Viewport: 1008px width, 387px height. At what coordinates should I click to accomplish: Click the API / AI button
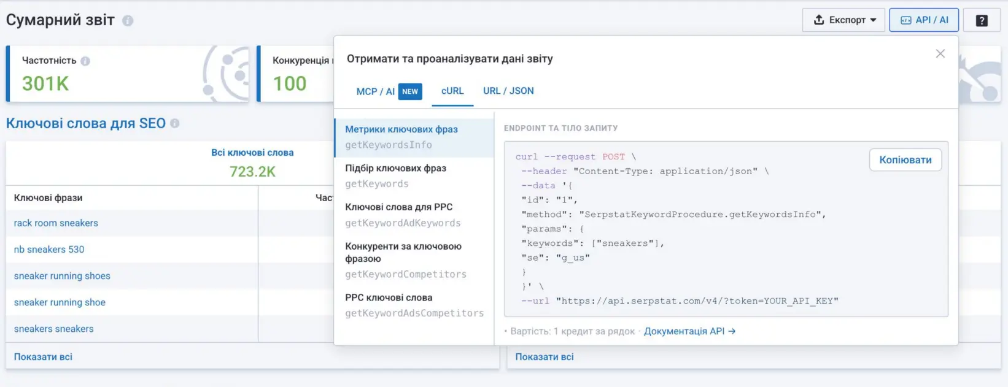[924, 20]
